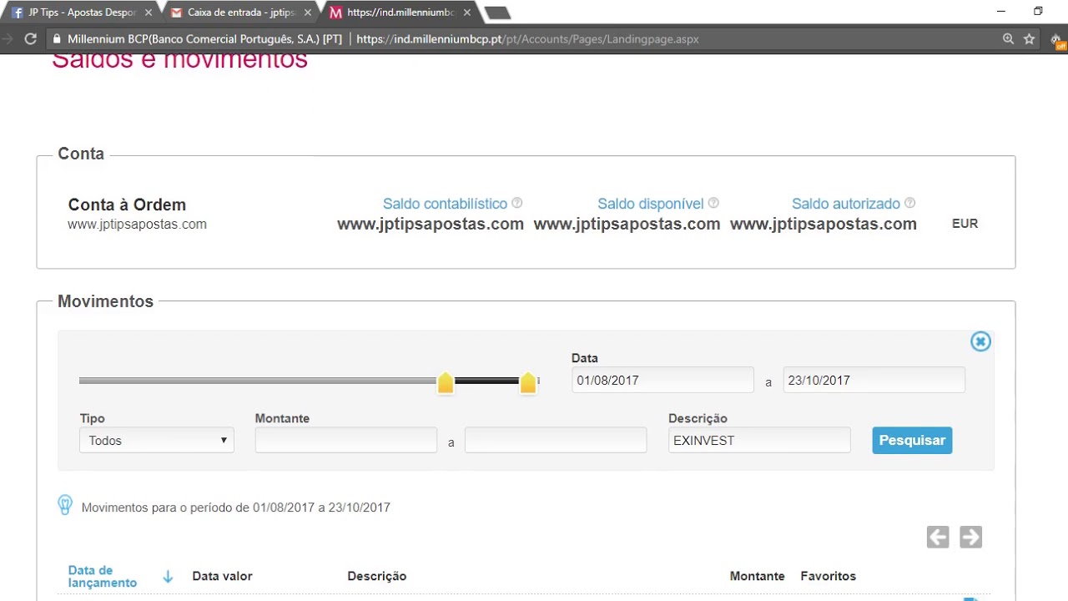Click the Favoritos column header
1068x601 pixels.
(828, 576)
